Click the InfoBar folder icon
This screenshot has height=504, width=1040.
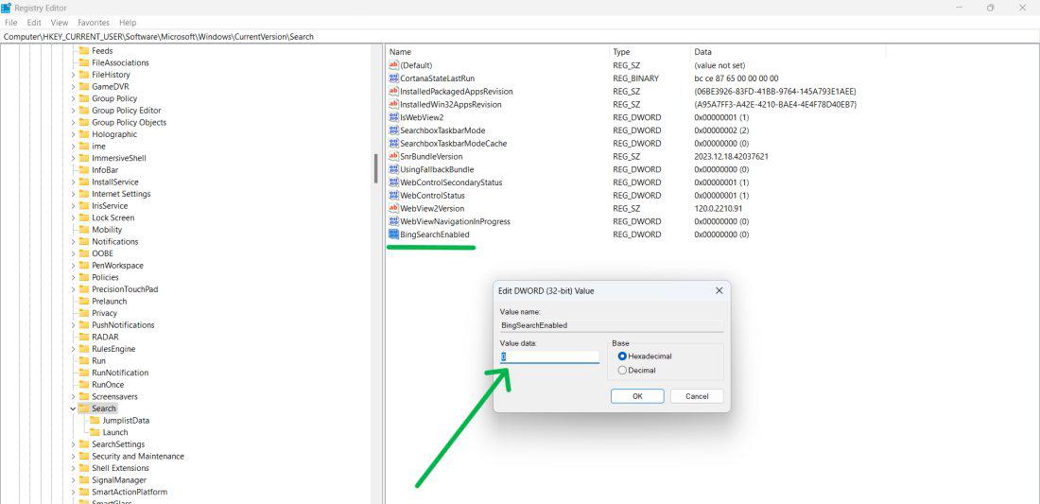point(83,170)
